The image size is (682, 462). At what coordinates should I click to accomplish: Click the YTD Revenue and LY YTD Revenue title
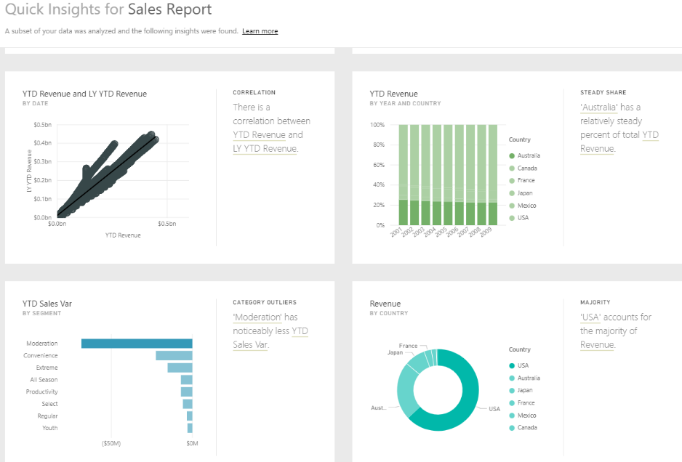pos(84,94)
